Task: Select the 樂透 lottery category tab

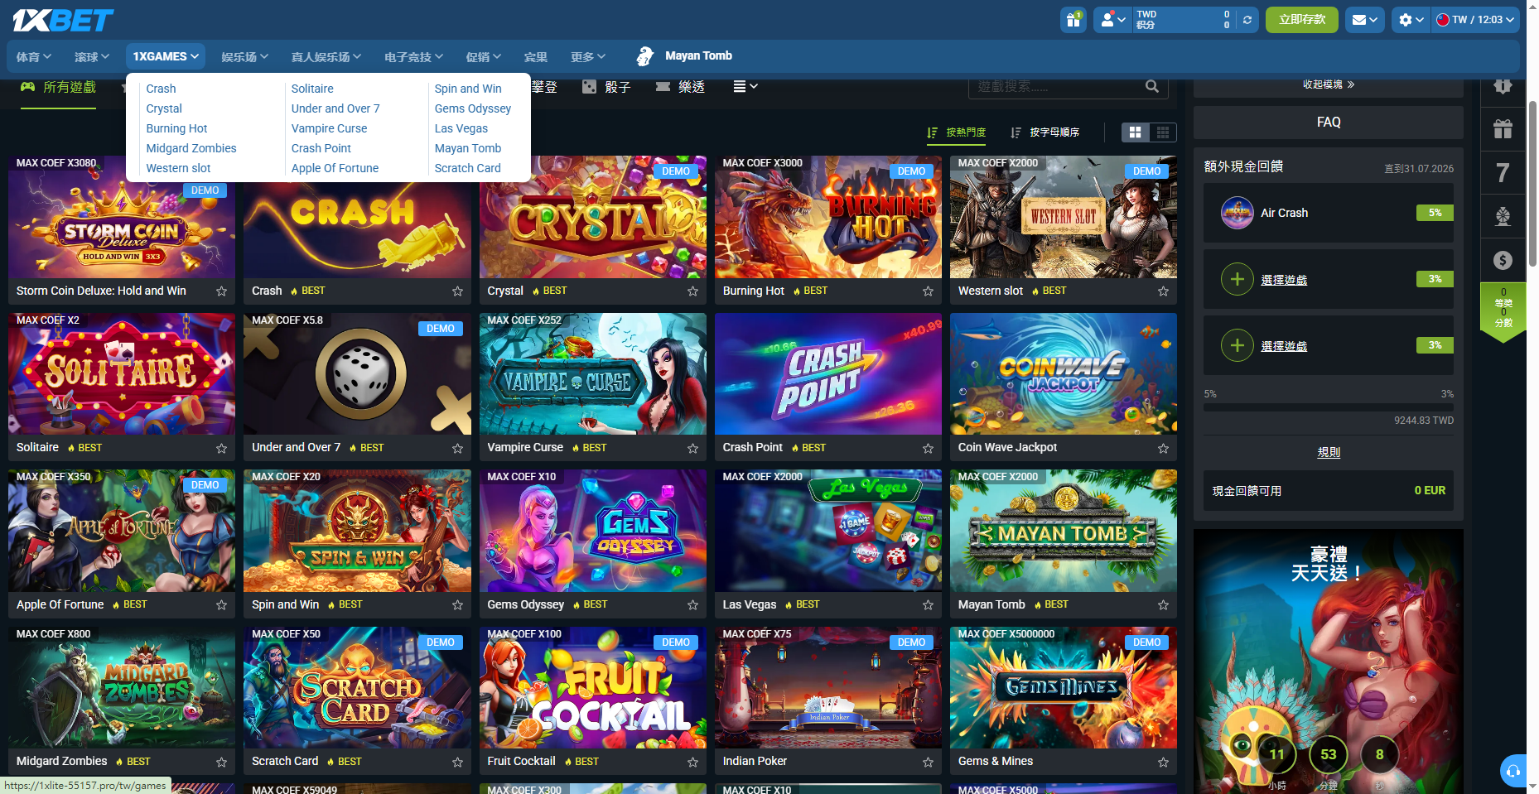Action: (x=680, y=87)
